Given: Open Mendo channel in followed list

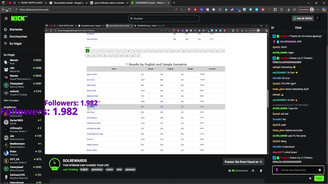Looking at the screenshot, I should [23, 62].
